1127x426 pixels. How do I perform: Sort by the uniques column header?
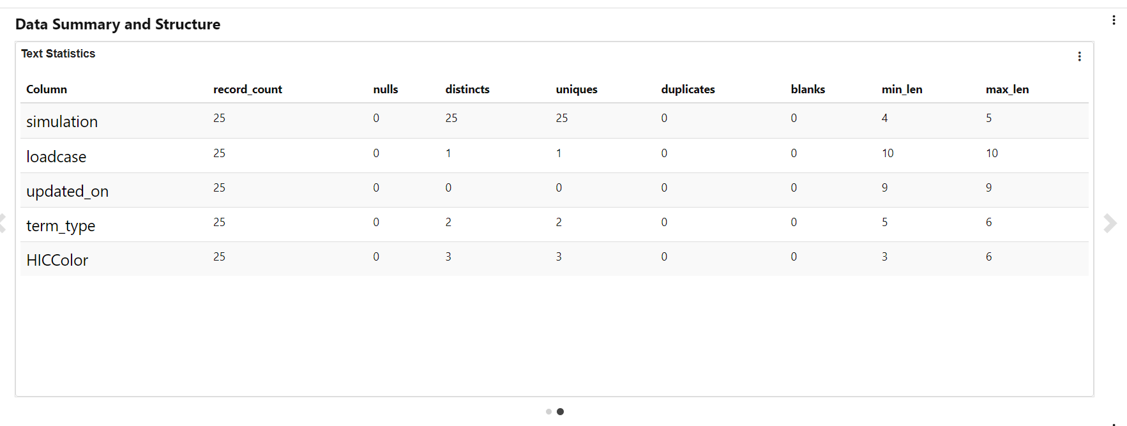click(x=577, y=89)
